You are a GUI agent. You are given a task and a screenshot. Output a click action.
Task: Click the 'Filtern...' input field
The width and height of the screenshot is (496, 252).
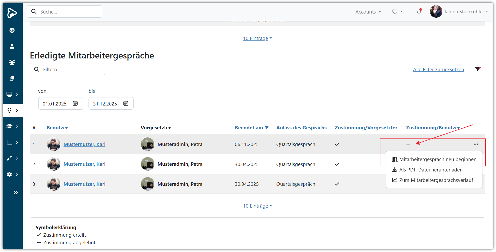pyautogui.click(x=70, y=70)
